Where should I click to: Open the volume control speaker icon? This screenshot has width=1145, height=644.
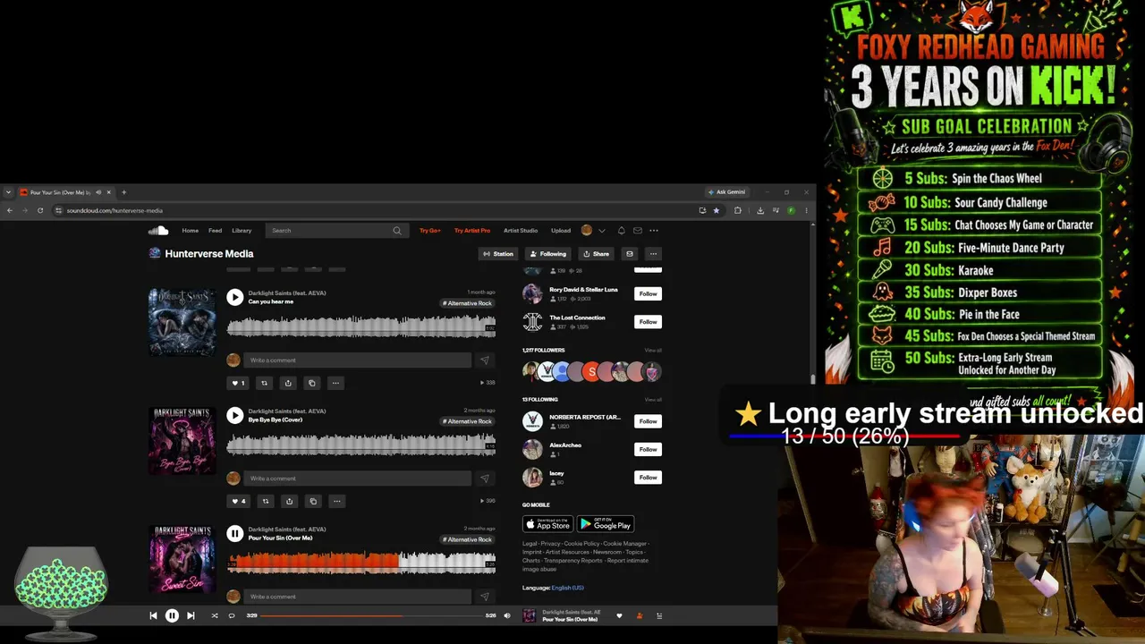(507, 615)
